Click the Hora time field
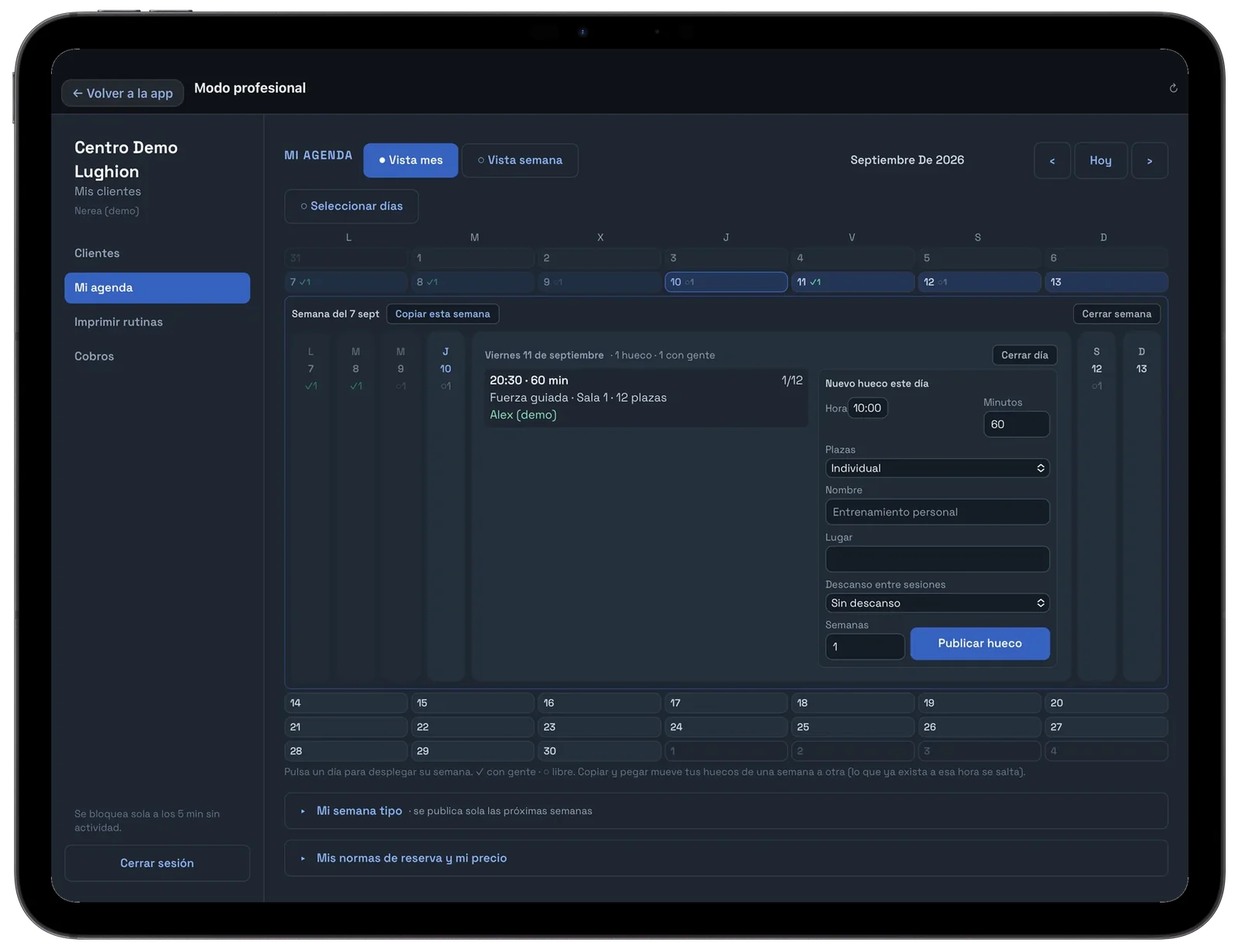The width and height of the screenshot is (1238, 949). (x=867, y=408)
